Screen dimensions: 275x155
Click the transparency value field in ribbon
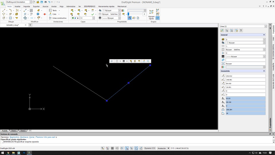[144, 14]
